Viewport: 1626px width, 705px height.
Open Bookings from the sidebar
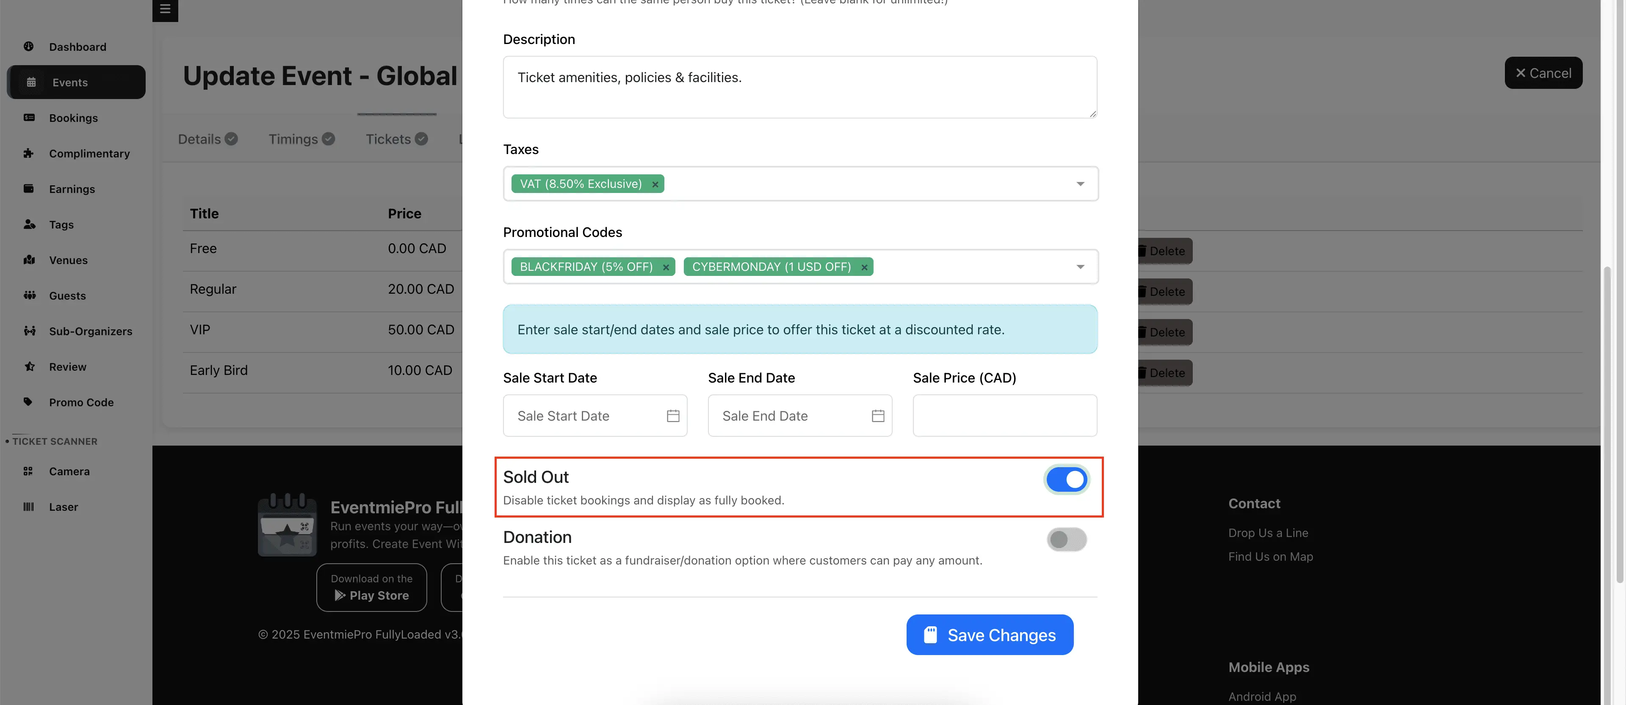coord(73,118)
